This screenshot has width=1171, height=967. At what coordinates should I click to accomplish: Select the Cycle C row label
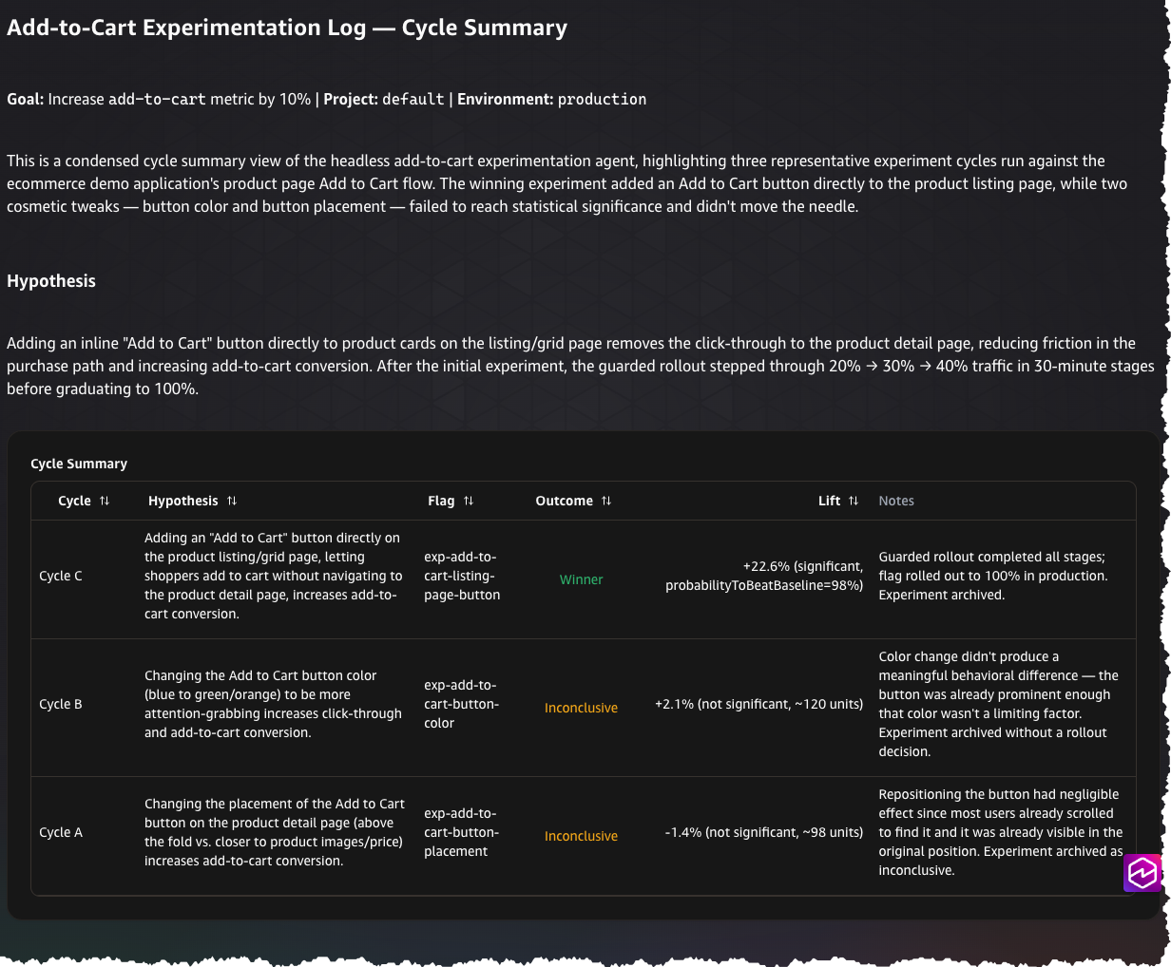point(61,576)
